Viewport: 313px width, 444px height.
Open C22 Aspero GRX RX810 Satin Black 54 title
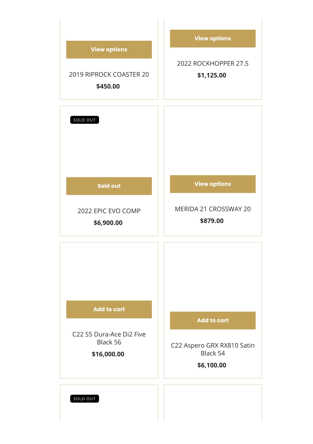213,349
